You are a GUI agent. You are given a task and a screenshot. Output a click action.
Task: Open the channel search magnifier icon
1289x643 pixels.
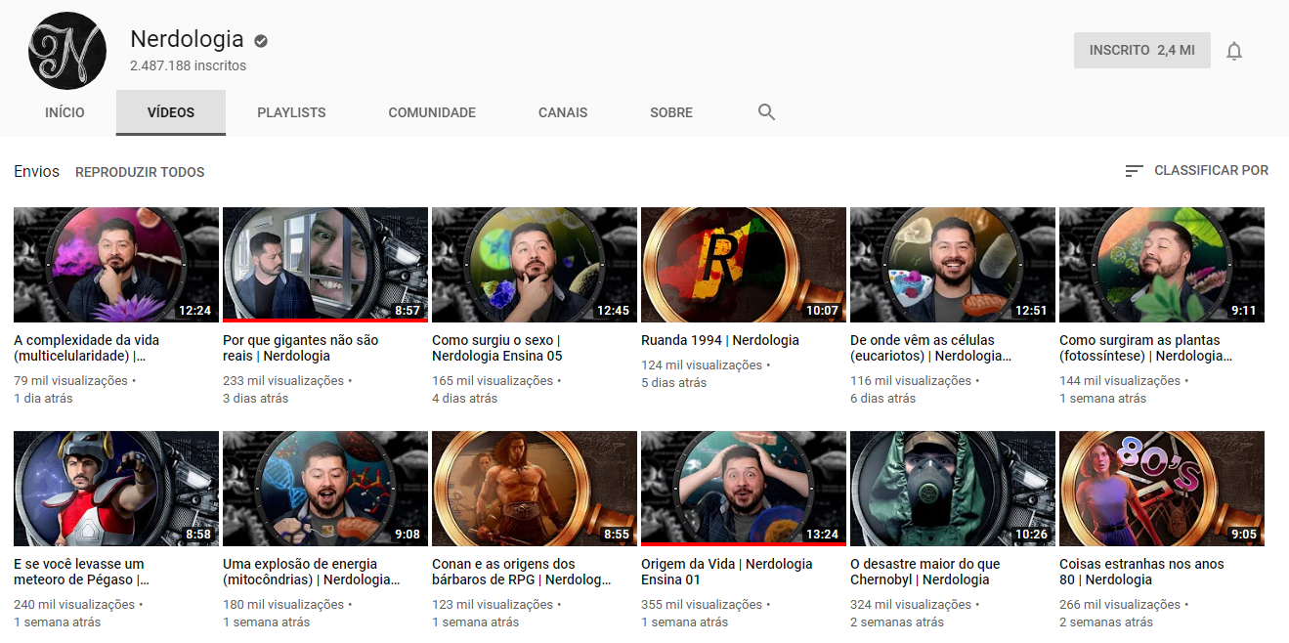tap(766, 112)
